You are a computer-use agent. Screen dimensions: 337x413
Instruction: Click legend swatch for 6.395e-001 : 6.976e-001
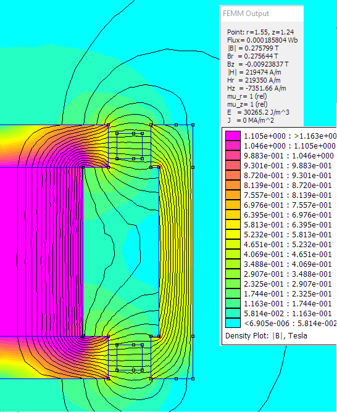233,215
